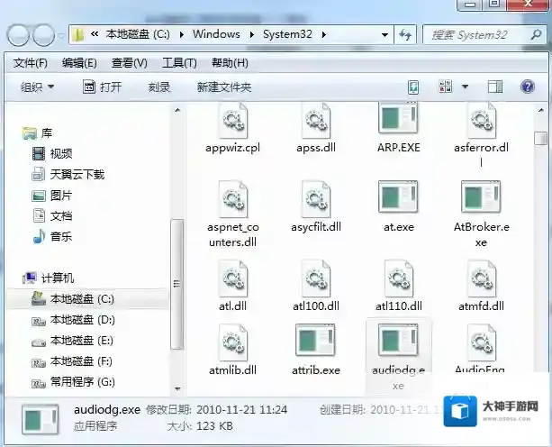
Task: Expand the arrow after 本地磁盘 (C:) breadcrumb
Action: 181,35
